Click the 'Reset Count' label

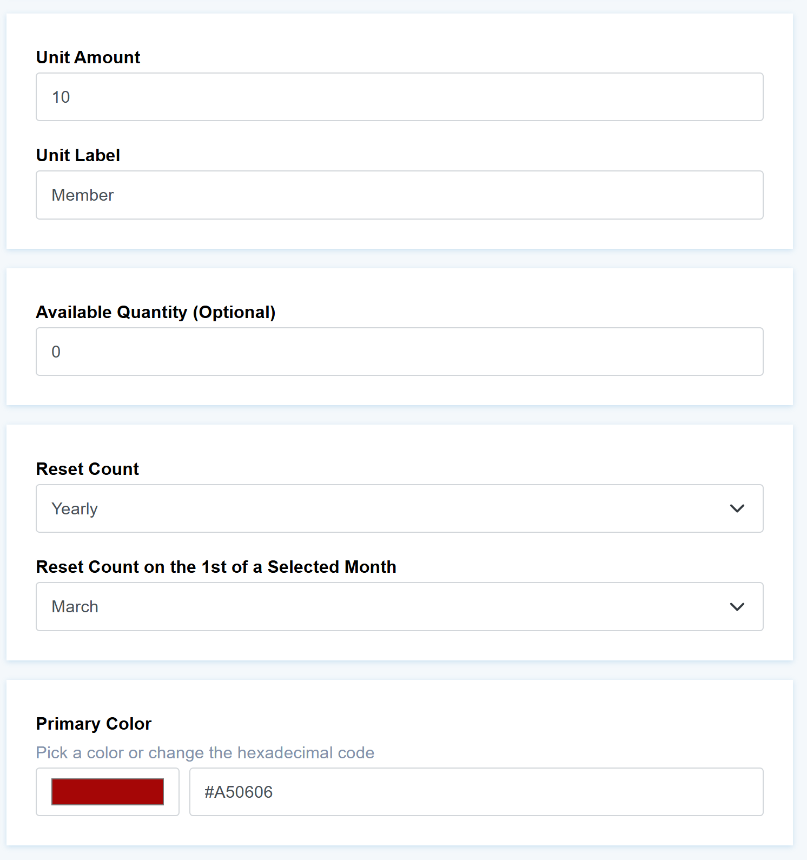(x=88, y=469)
